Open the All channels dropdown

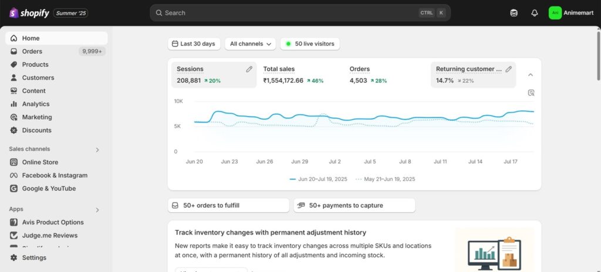pos(250,44)
